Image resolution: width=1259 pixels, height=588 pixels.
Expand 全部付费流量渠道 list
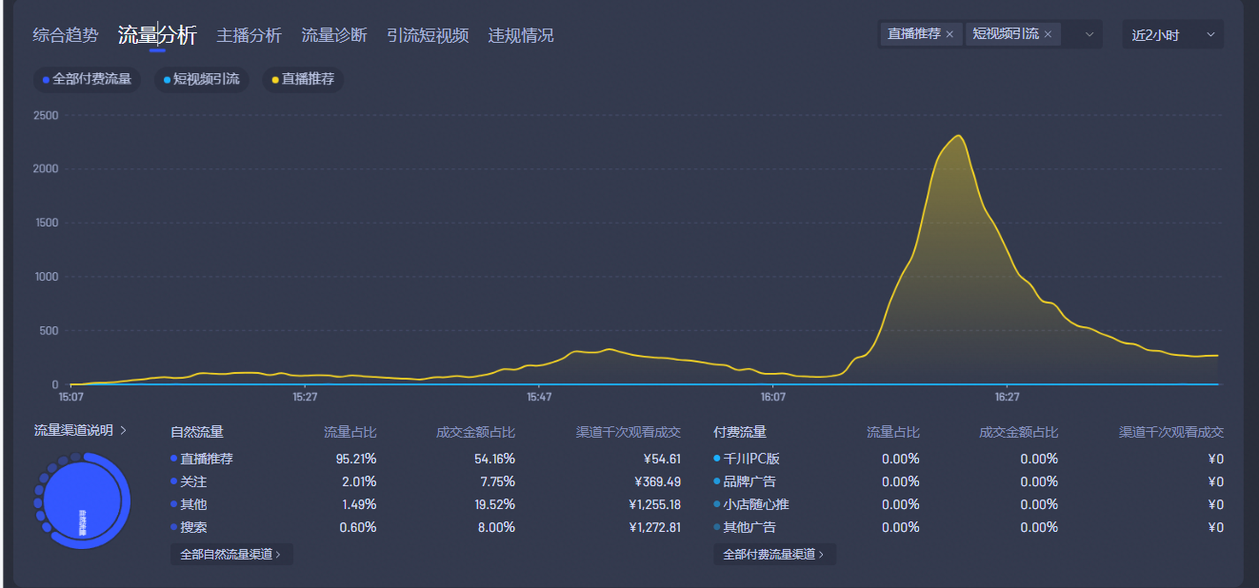pos(773,554)
